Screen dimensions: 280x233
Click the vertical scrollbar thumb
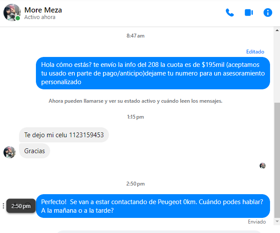point(277,160)
